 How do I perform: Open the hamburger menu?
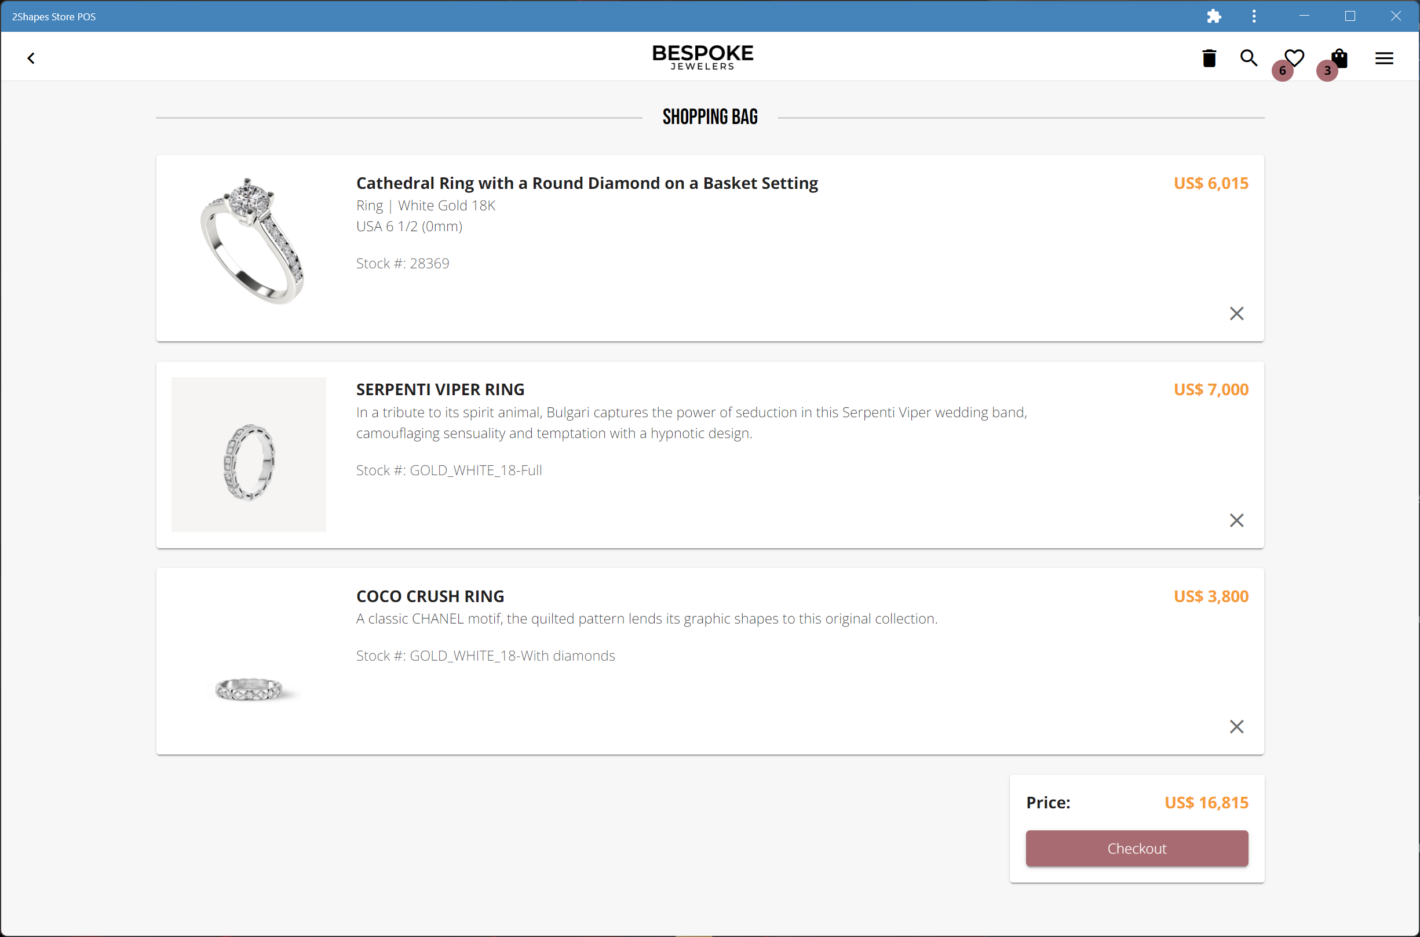(x=1384, y=58)
